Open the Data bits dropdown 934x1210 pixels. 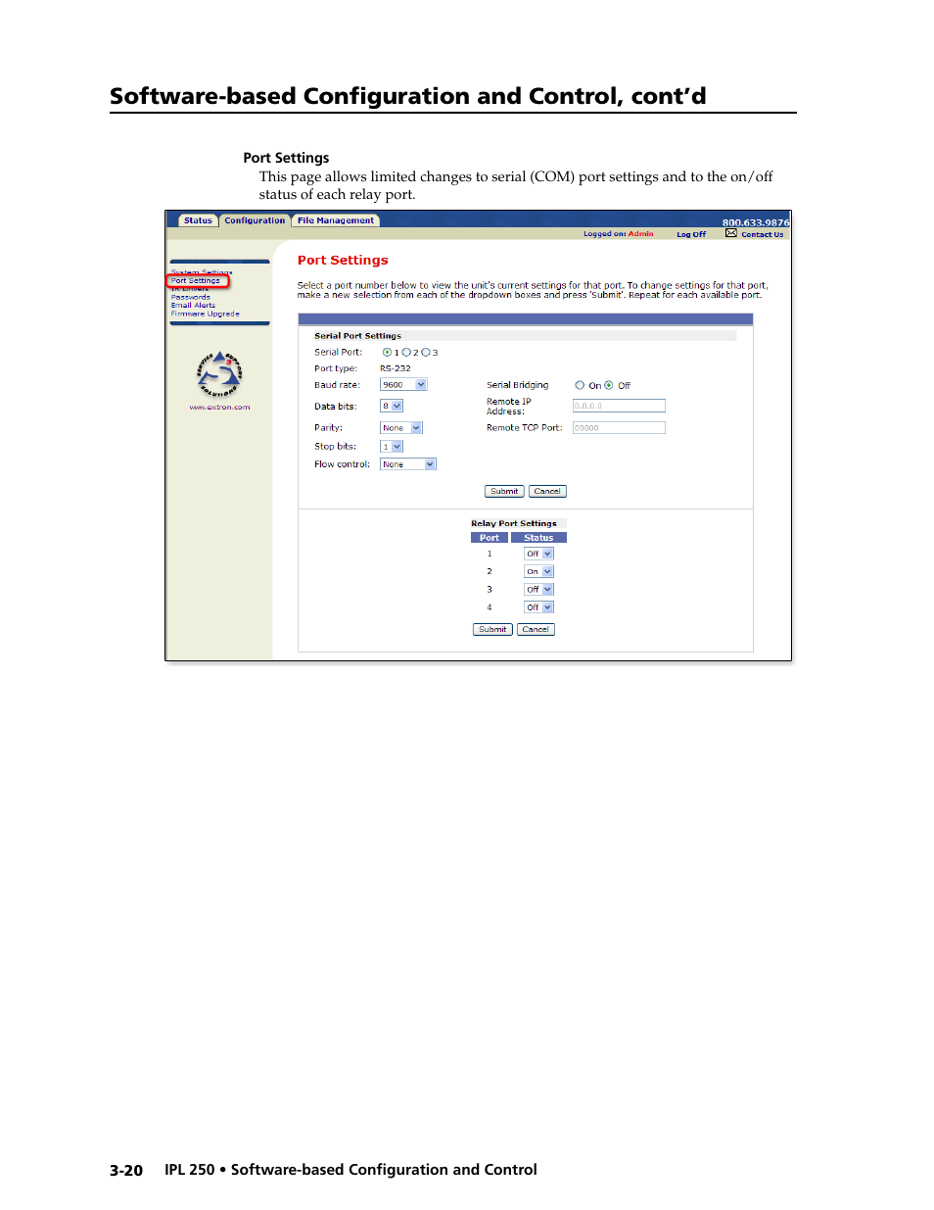(x=392, y=406)
